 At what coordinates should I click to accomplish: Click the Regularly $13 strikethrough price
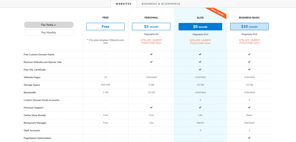click(x=200, y=34)
